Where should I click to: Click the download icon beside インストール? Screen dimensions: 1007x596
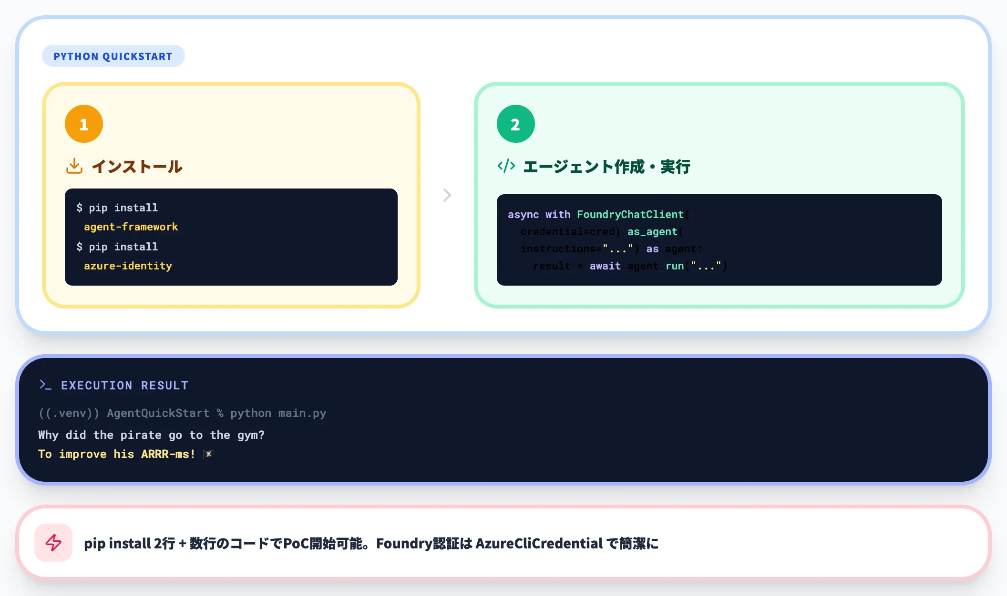point(74,166)
